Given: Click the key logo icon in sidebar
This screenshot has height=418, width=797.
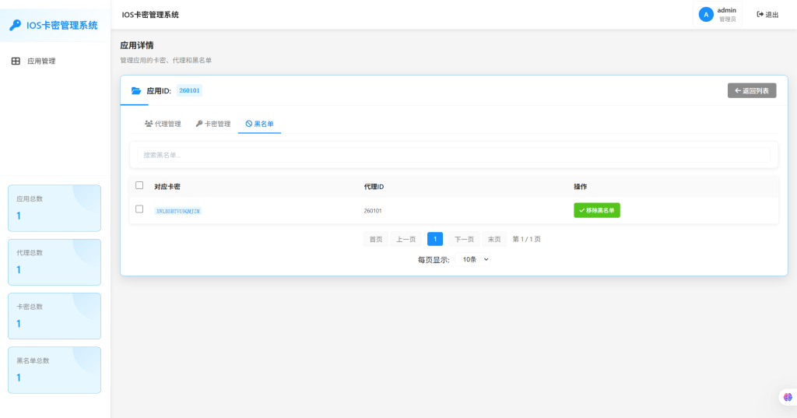Looking at the screenshot, I should (15, 26).
